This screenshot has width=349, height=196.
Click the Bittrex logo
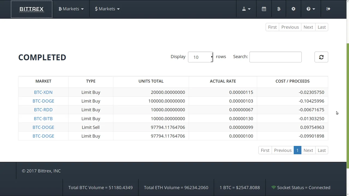click(32, 9)
